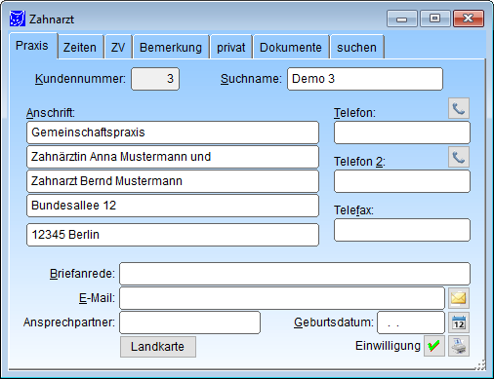This screenshot has width=494, height=379.
Task: Click into the Suchname field with Demo 3
Action: pyautogui.click(x=365, y=79)
